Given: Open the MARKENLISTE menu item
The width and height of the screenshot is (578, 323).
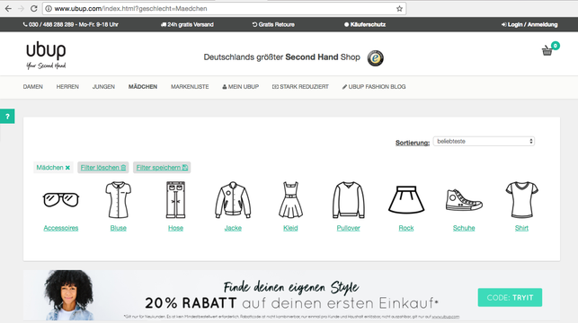Looking at the screenshot, I should pyautogui.click(x=190, y=87).
